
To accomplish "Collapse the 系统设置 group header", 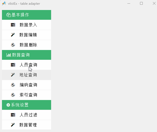I will click(x=27, y=105).
